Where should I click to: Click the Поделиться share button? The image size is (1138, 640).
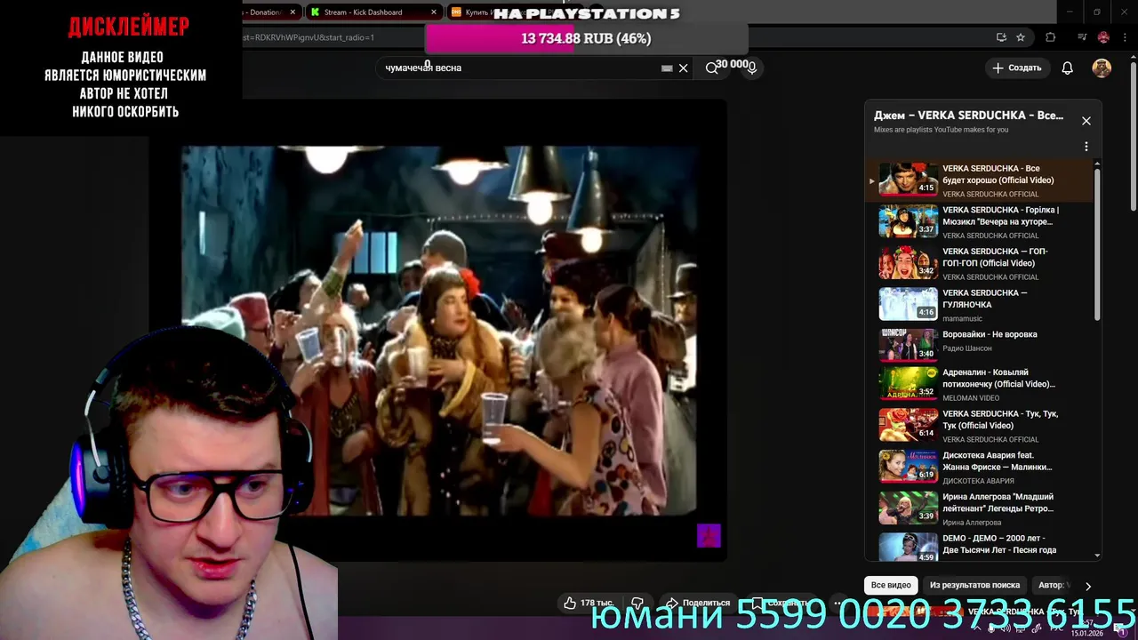tap(698, 603)
